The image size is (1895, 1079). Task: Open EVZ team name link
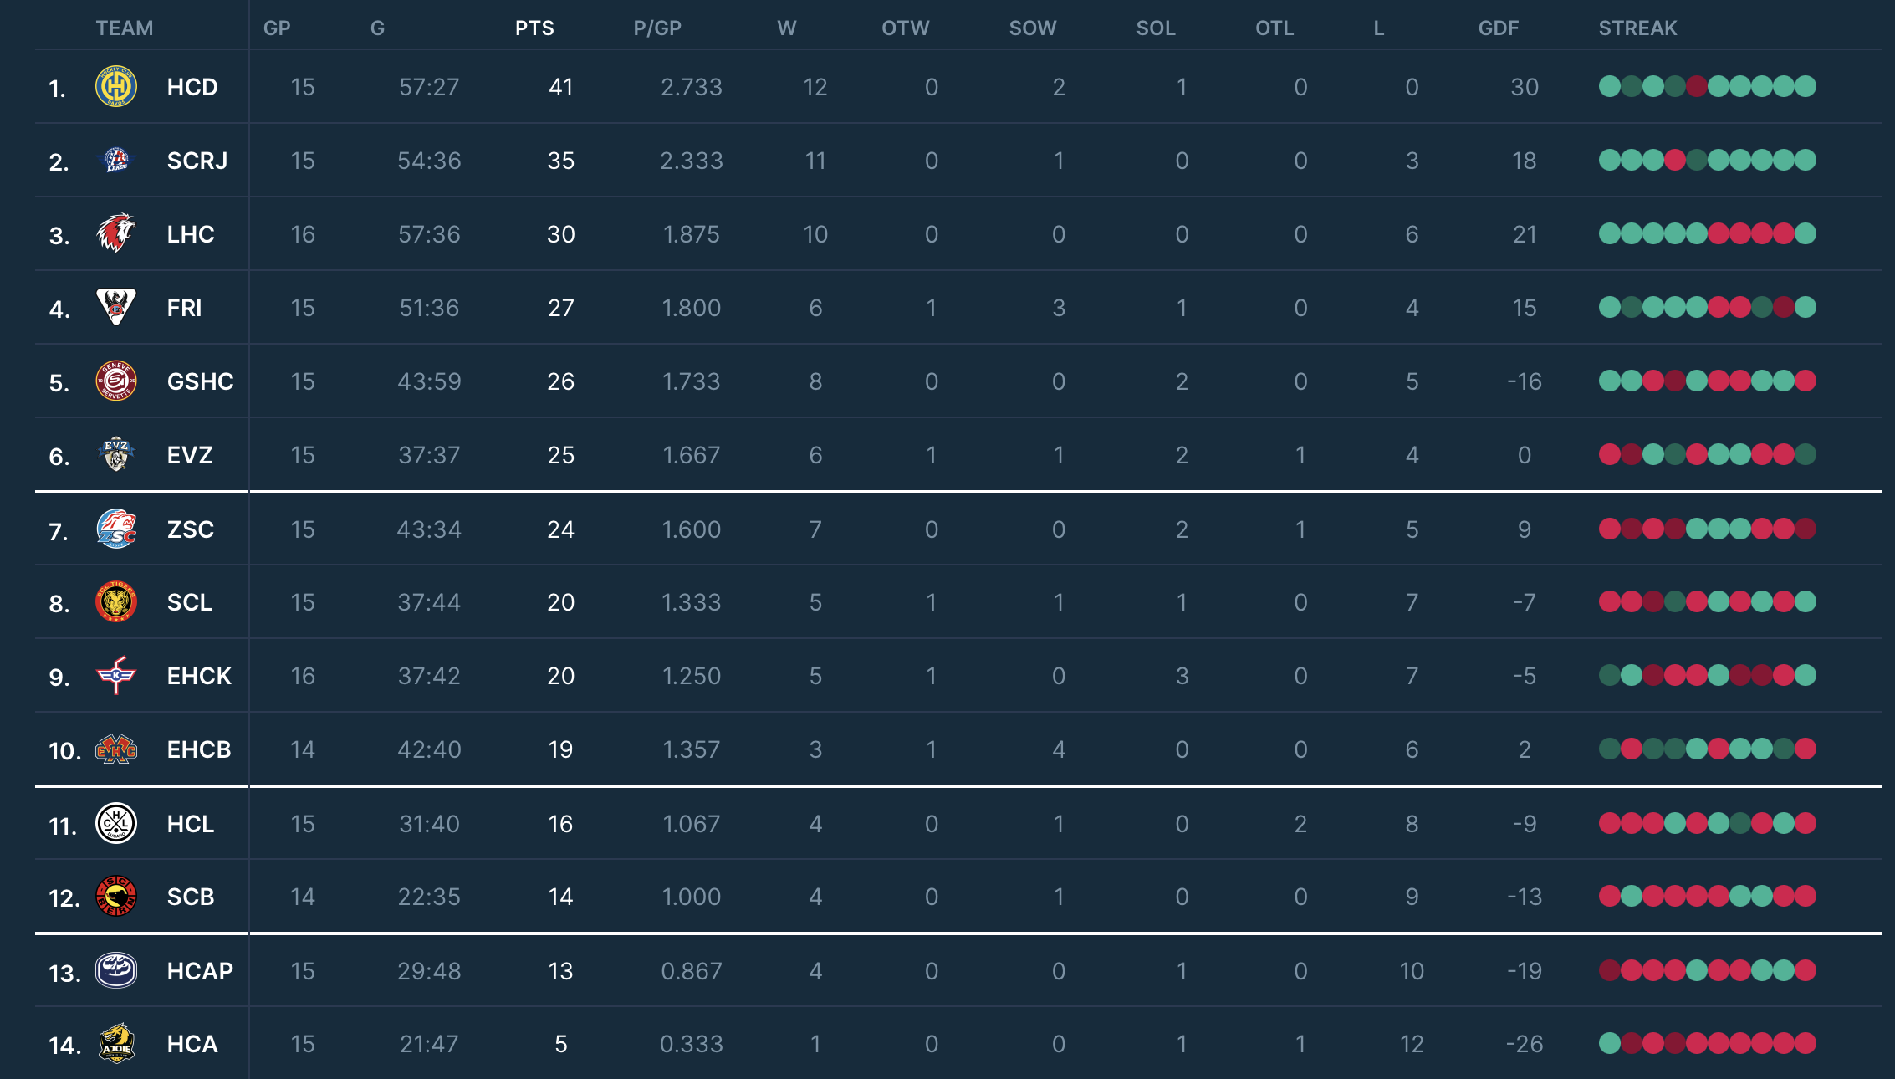[x=190, y=455]
